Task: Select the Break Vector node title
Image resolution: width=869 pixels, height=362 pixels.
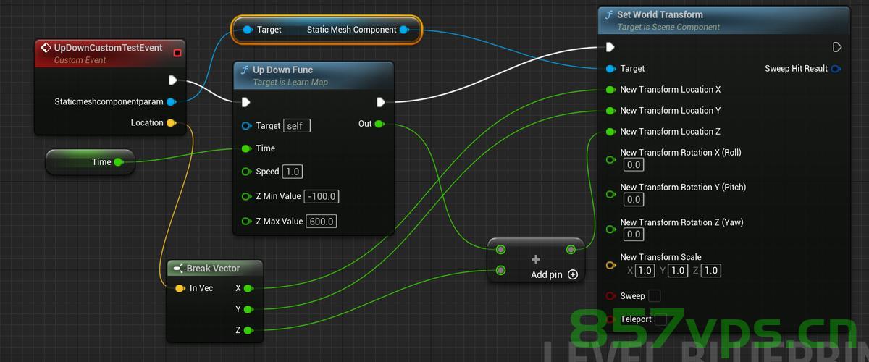Action: point(213,269)
